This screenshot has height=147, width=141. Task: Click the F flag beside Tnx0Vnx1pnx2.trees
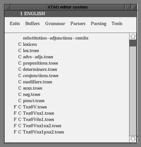click(x=15, y=132)
